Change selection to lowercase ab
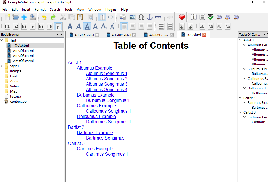 (202, 27)
